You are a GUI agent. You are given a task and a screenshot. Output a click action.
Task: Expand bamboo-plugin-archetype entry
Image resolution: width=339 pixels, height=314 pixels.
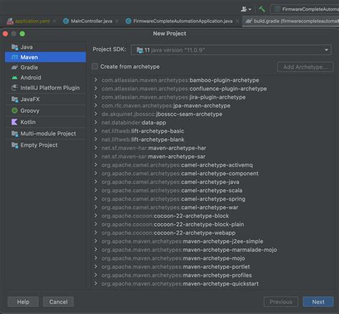pyautogui.click(x=96, y=80)
